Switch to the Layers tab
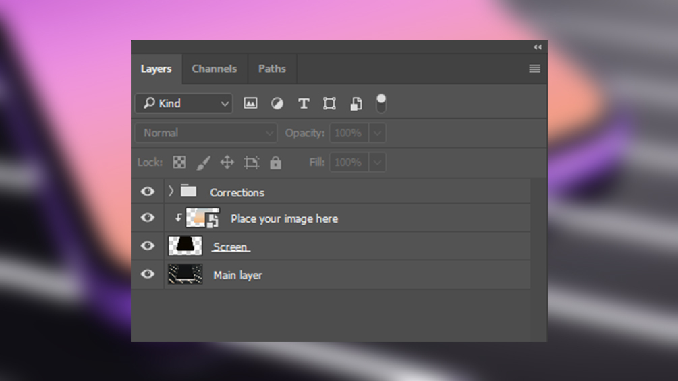Screen dimensions: 678x381 pos(156,69)
